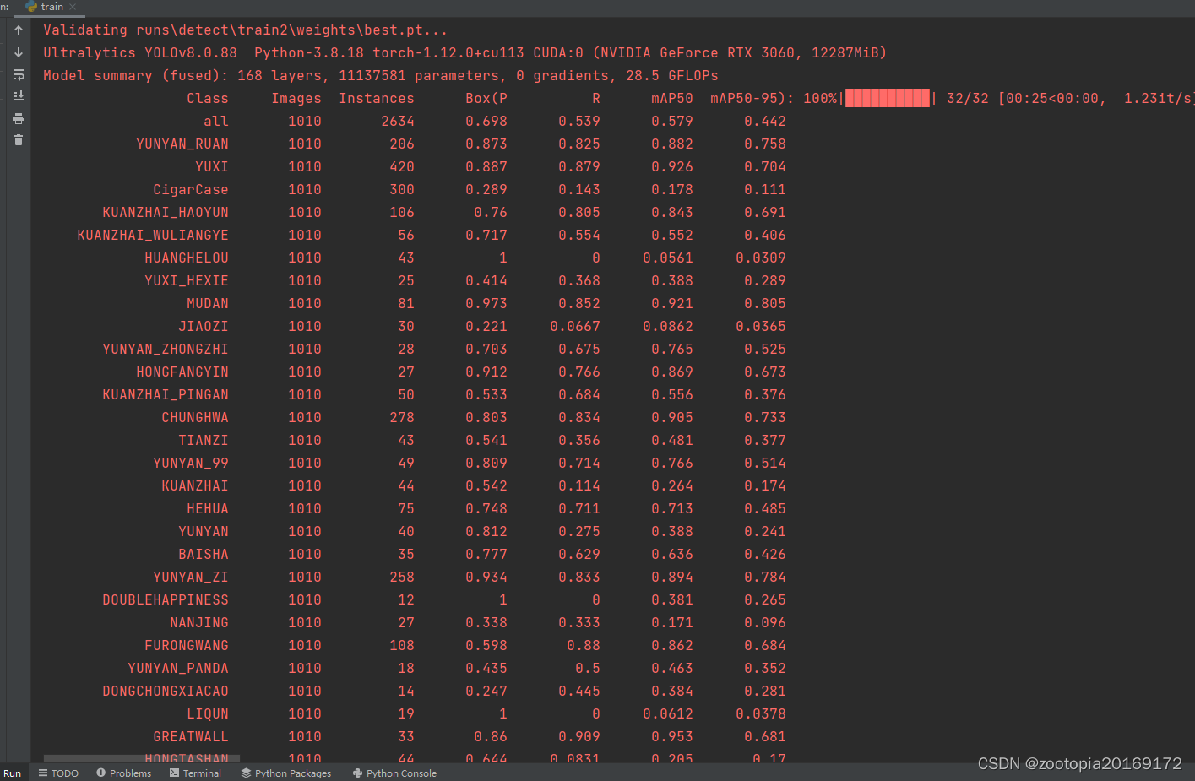Click the HUANGHELOU class name

coord(187,258)
